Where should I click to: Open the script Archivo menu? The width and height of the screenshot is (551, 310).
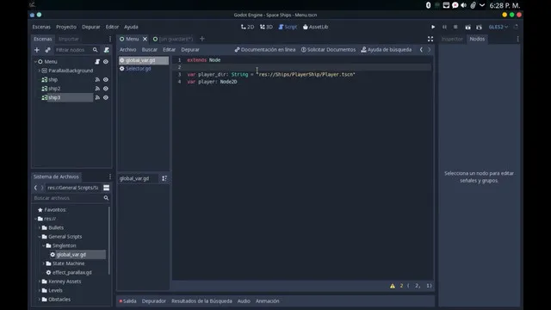click(x=128, y=50)
